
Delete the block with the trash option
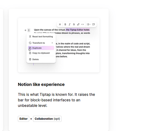(41, 59)
